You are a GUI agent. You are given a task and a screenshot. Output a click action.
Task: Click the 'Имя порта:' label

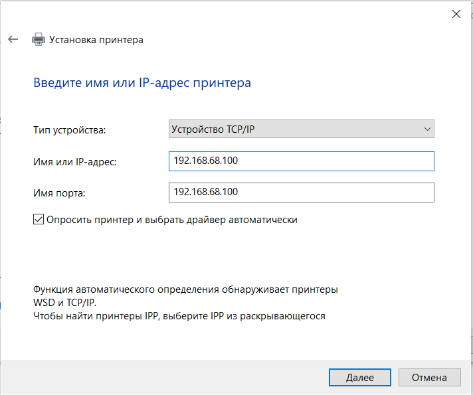[60, 193]
